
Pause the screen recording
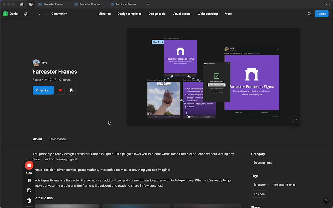(x=29, y=180)
